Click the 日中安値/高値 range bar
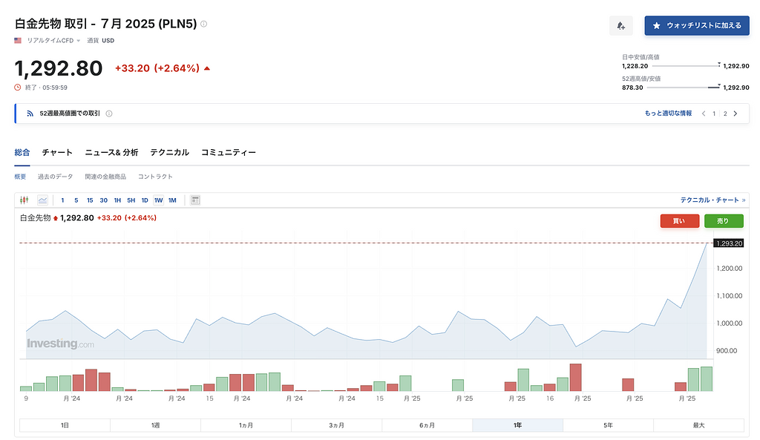 682,65
